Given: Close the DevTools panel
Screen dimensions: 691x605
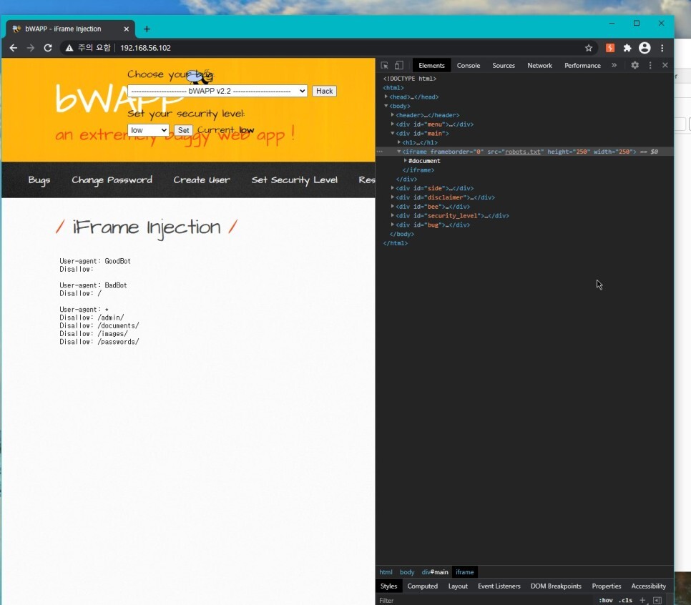Looking at the screenshot, I should pyautogui.click(x=665, y=65).
